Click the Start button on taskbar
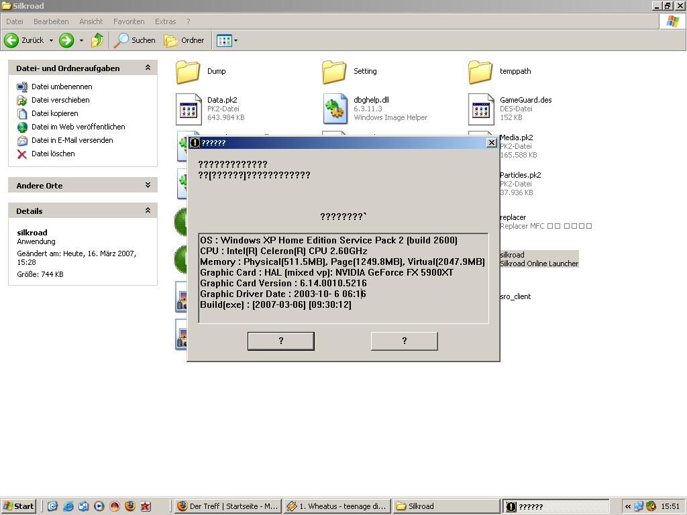The width and height of the screenshot is (687, 515). pos(18,506)
